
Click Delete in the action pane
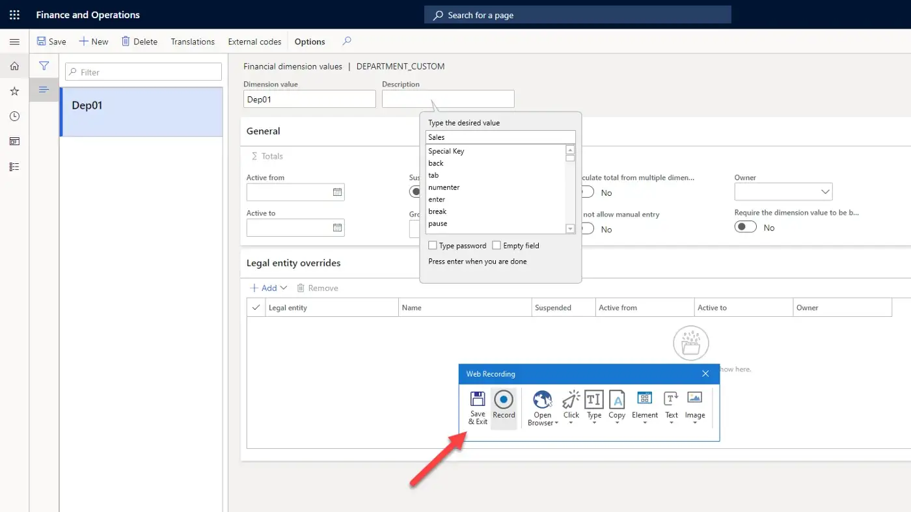click(139, 42)
